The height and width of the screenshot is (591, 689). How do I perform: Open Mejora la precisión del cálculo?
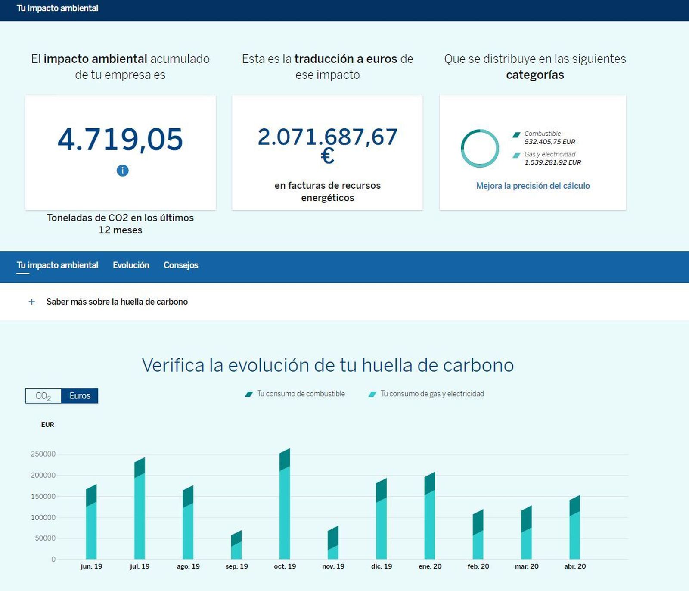tap(533, 186)
